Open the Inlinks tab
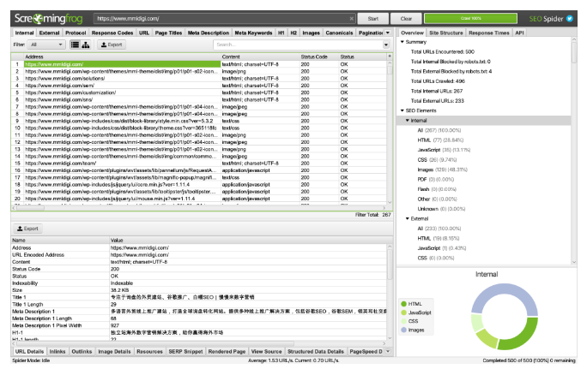 (57, 351)
